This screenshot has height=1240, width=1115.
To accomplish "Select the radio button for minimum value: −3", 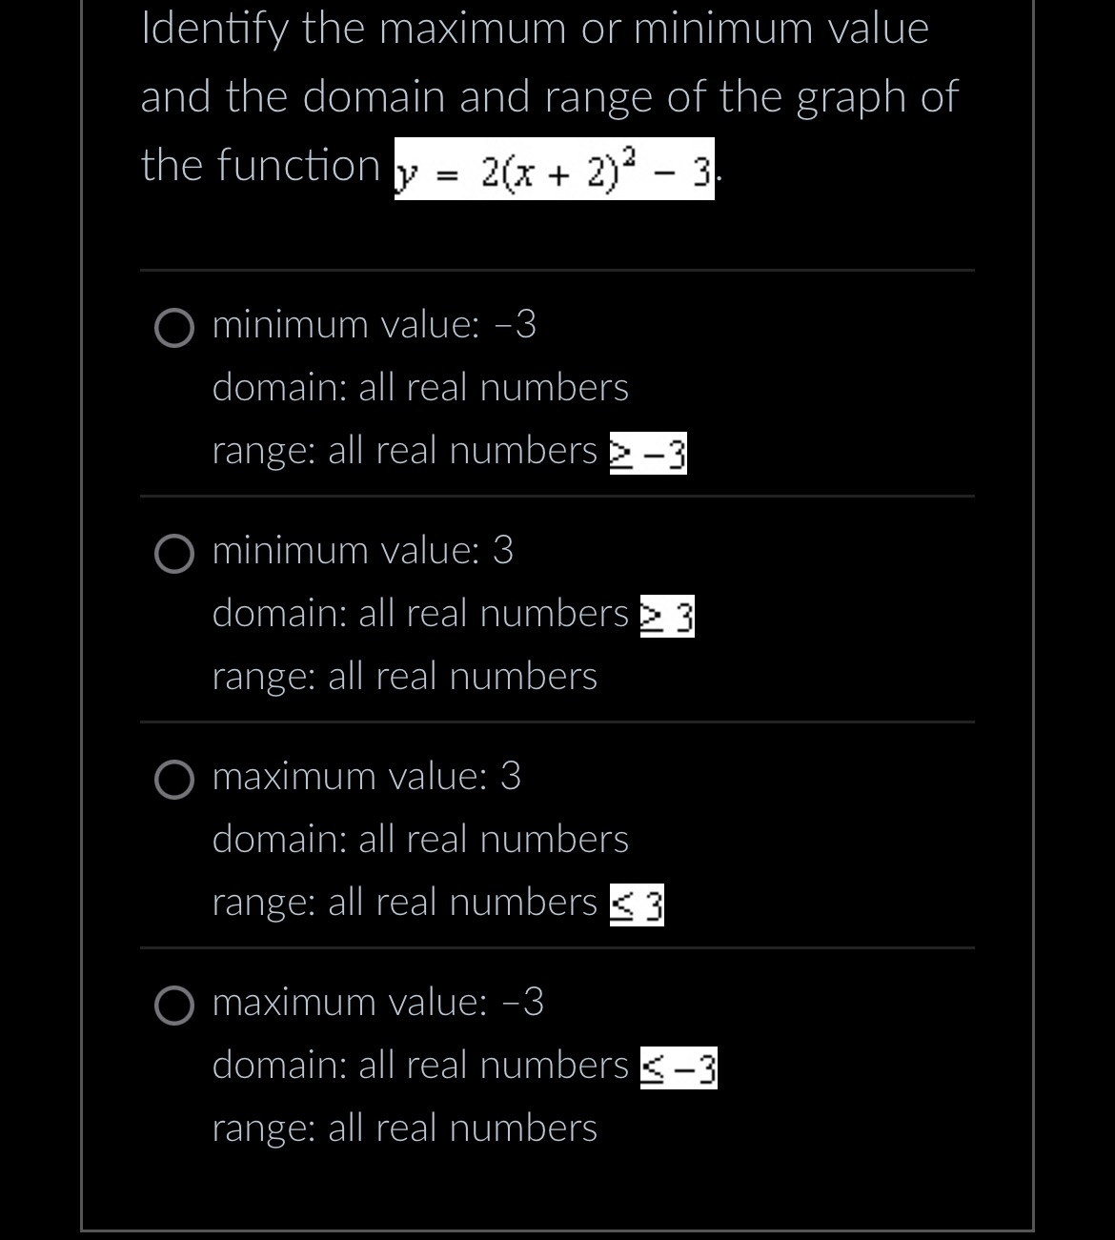I will click(174, 328).
